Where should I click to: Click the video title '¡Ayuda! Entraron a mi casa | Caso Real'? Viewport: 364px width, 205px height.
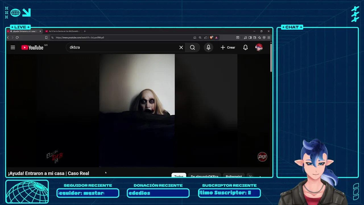point(49,173)
